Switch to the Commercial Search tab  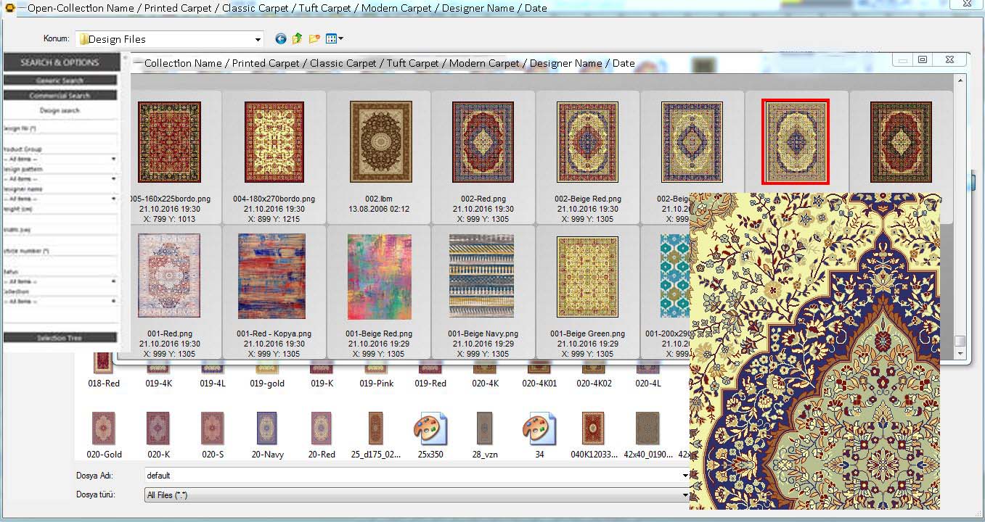tap(60, 95)
